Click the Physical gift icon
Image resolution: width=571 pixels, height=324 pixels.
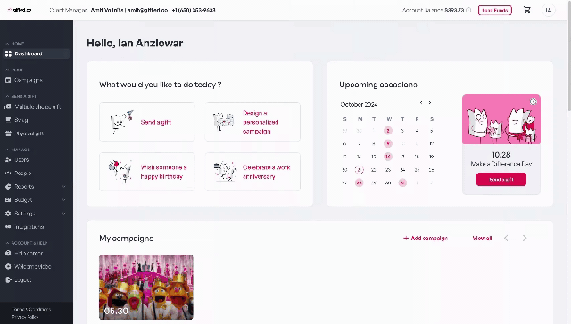pyautogui.click(x=8, y=134)
